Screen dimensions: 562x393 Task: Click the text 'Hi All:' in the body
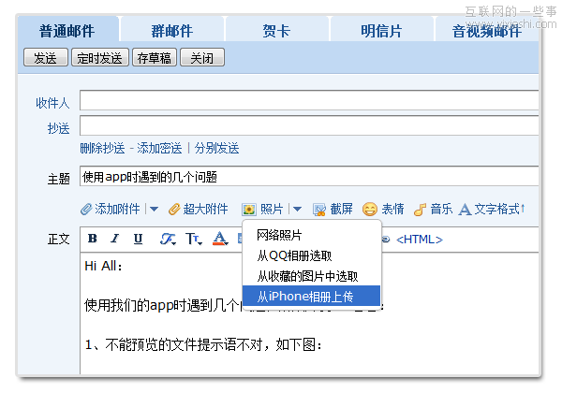pos(103,266)
